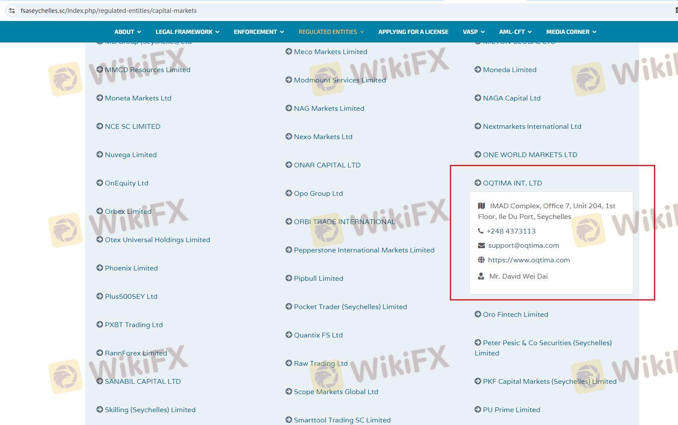Click the envelope icon beside support email
The height and width of the screenshot is (425, 678).
point(481,246)
